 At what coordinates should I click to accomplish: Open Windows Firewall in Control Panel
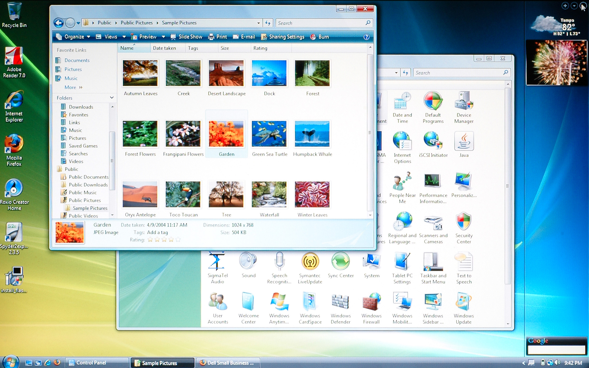[371, 308]
